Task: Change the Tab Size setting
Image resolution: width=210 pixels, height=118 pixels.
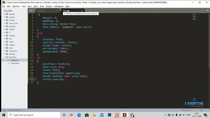Action: [186, 110]
